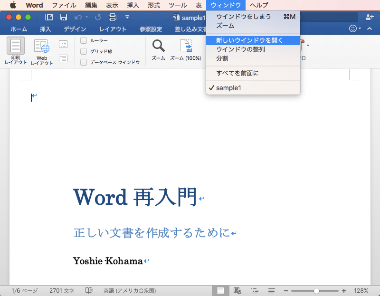
Task: Select outline view in status bar
Action: tap(255, 291)
